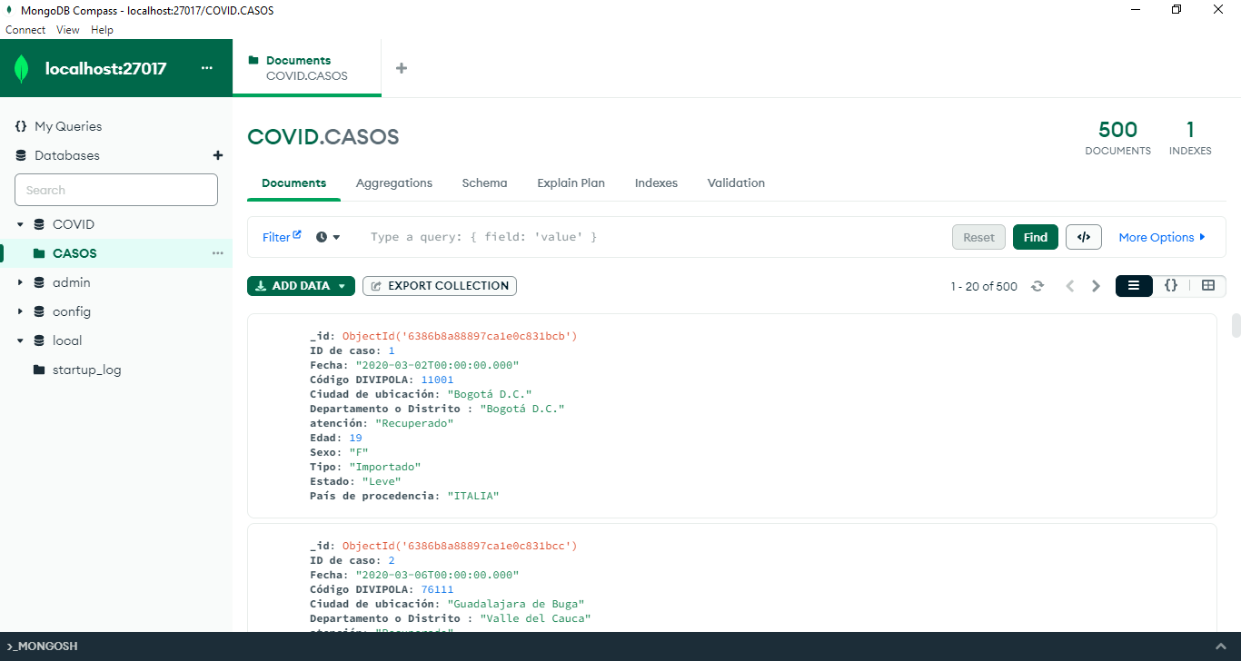The height and width of the screenshot is (661, 1241).
Task: Switch to JSON view of documents
Action: coord(1171,285)
